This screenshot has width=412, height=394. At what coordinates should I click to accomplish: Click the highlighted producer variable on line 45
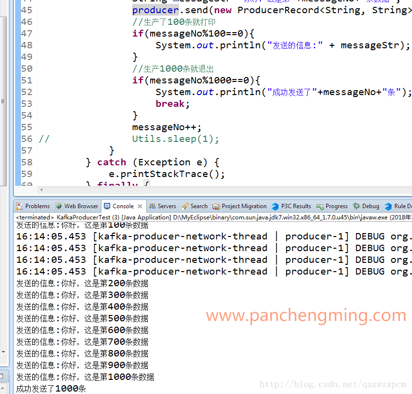tap(155, 10)
